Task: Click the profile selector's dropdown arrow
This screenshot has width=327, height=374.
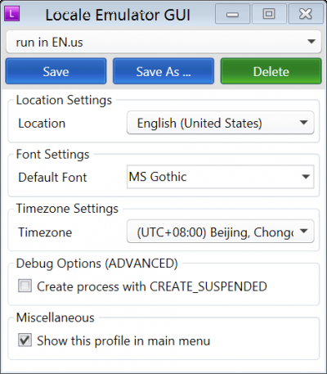Action: click(311, 42)
